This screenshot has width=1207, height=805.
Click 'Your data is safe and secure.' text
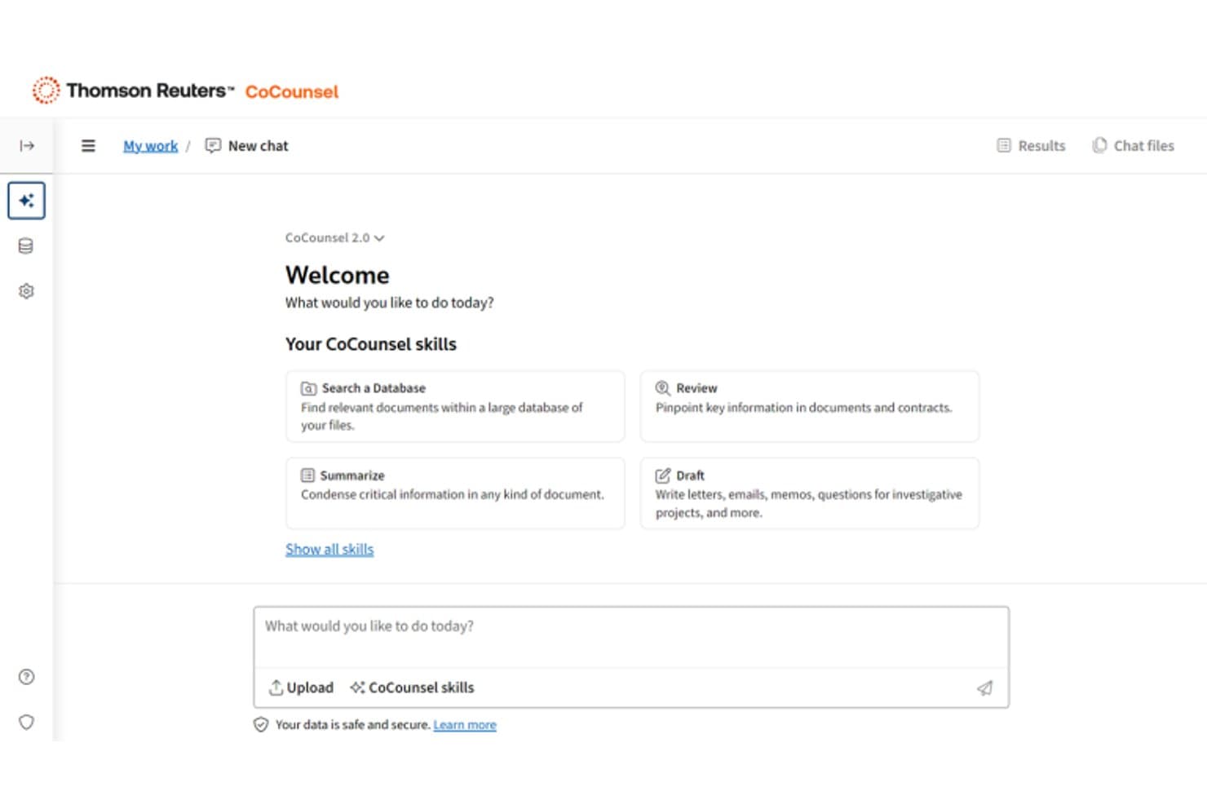click(352, 725)
